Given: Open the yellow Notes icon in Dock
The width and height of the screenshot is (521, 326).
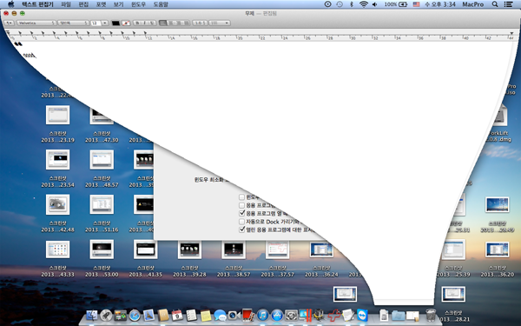Looking at the screenshot, I should 206,315.
